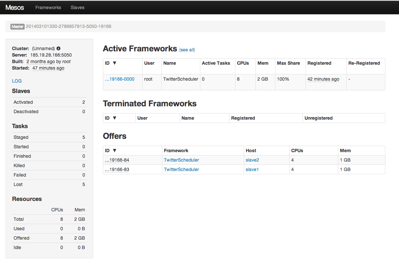399x265 pixels.
Task: Open the Frameworks nav tab
Action: 48,7
